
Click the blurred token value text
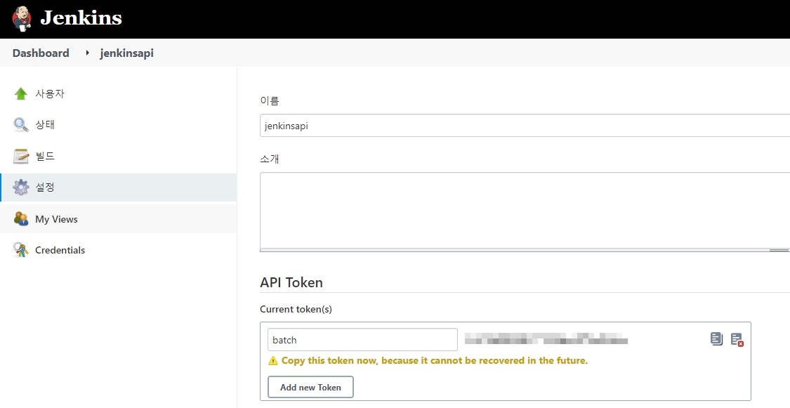[546, 338]
